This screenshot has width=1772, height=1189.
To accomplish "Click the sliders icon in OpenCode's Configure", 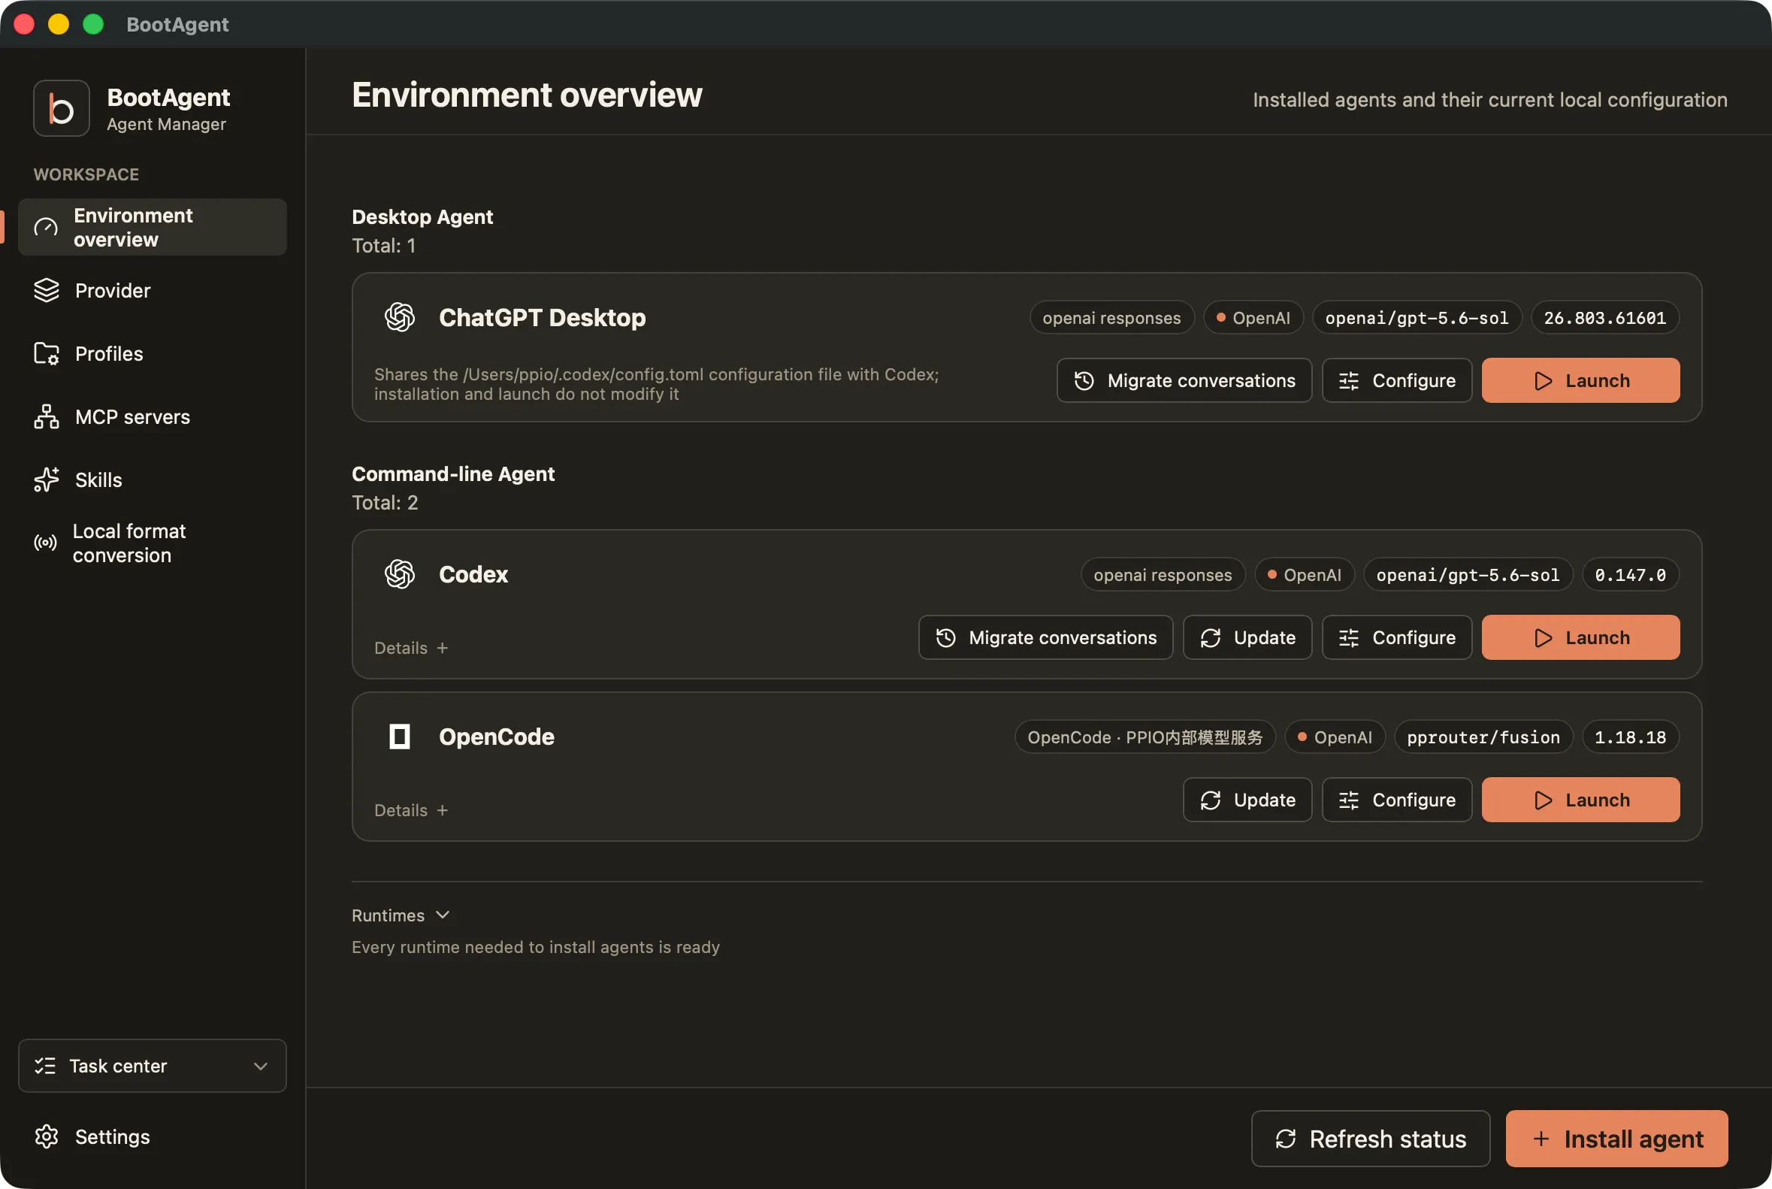I will [1349, 800].
